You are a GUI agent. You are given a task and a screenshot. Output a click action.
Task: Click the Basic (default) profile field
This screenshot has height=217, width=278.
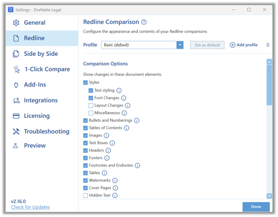tap(139, 45)
